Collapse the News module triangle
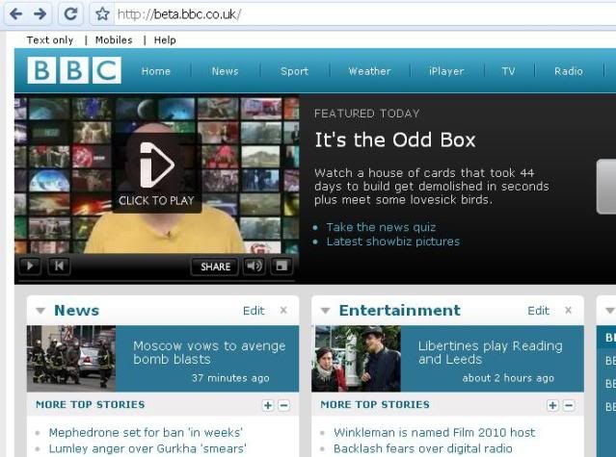The image size is (616, 457). tap(40, 311)
